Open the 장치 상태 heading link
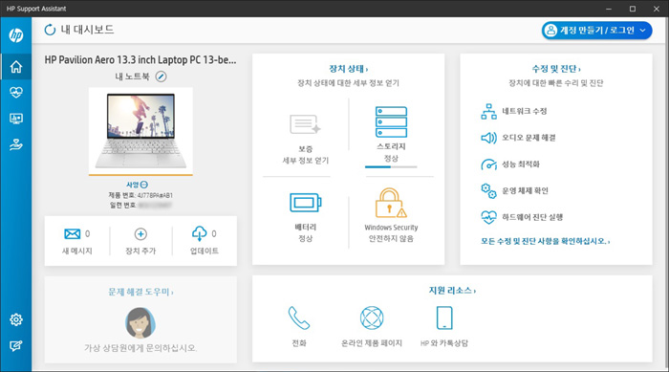Viewport: 669px width, 372px height. (348, 69)
